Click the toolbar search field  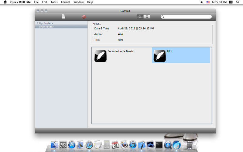pos(186,17)
